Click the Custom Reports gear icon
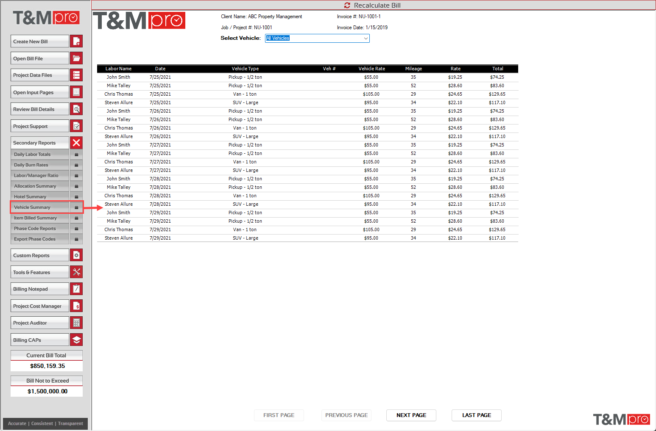This screenshot has width=656, height=431. (x=76, y=255)
